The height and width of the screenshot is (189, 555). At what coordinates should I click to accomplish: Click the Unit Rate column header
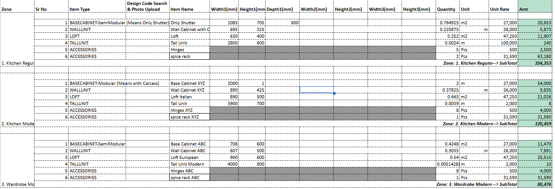click(502, 9)
